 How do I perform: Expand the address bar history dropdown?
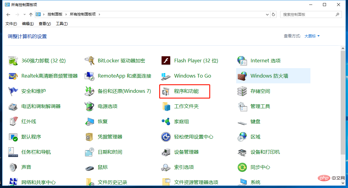pos(267,14)
